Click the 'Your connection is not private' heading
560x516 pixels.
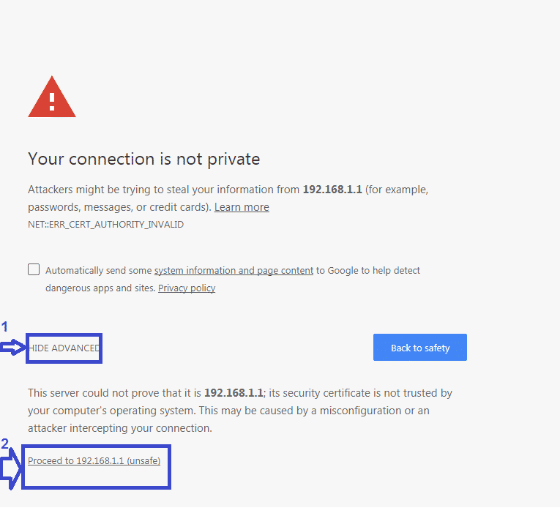click(143, 159)
